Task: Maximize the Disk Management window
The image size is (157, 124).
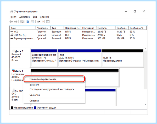Action: (x=135, y=12)
